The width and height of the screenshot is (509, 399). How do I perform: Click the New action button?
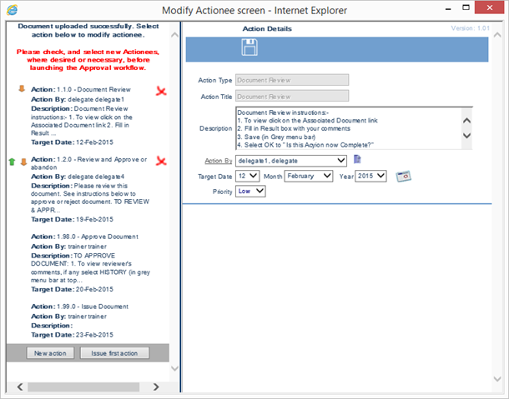50,353
